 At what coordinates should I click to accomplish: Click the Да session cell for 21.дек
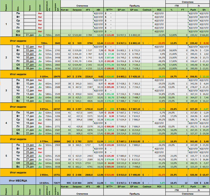click(x=40, y=130)
